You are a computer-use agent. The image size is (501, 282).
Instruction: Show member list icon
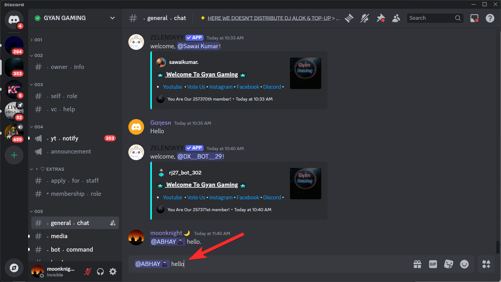pyautogui.click(x=396, y=18)
